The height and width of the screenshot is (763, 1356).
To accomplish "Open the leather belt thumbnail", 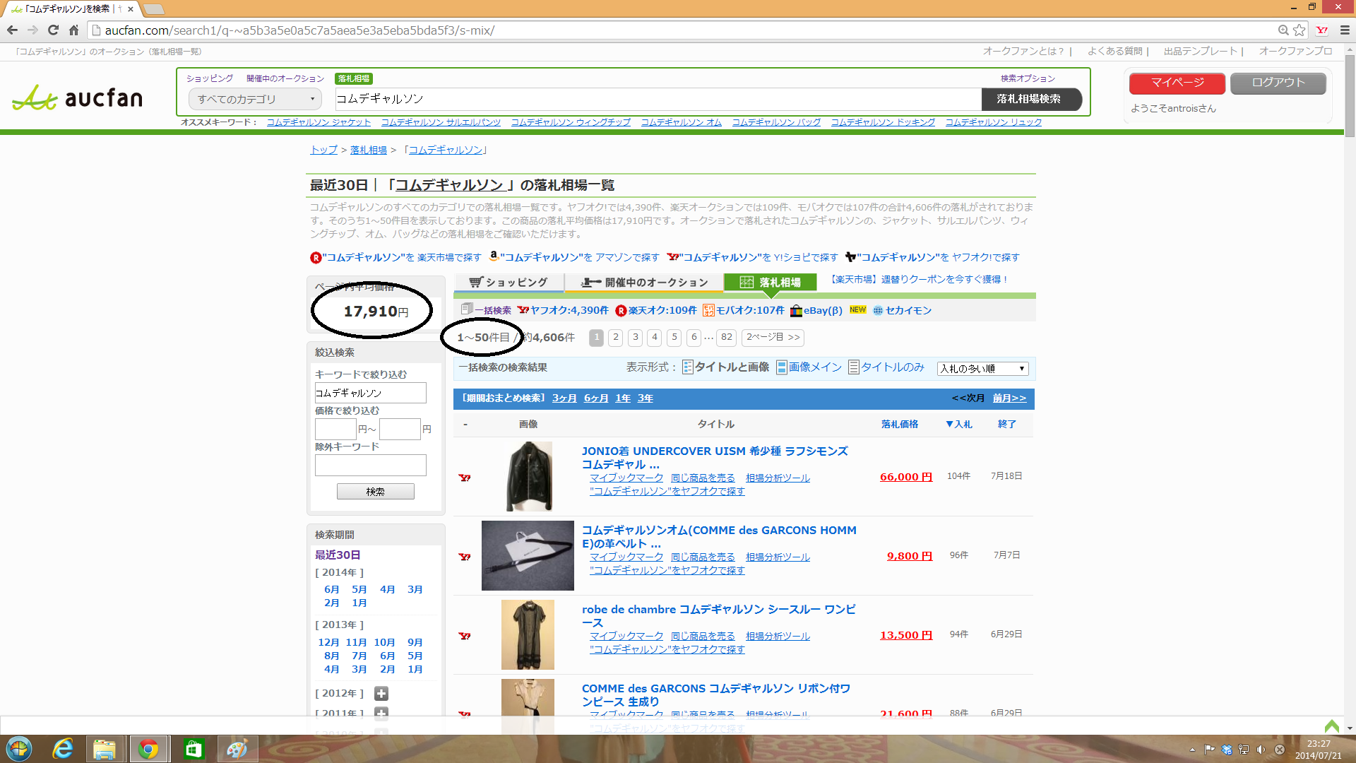I will [x=528, y=555].
